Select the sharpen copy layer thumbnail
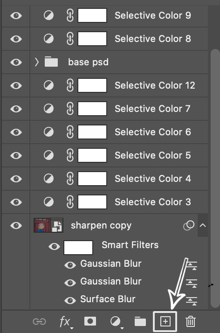Image resolution: width=220 pixels, height=333 pixels. (x=48, y=225)
